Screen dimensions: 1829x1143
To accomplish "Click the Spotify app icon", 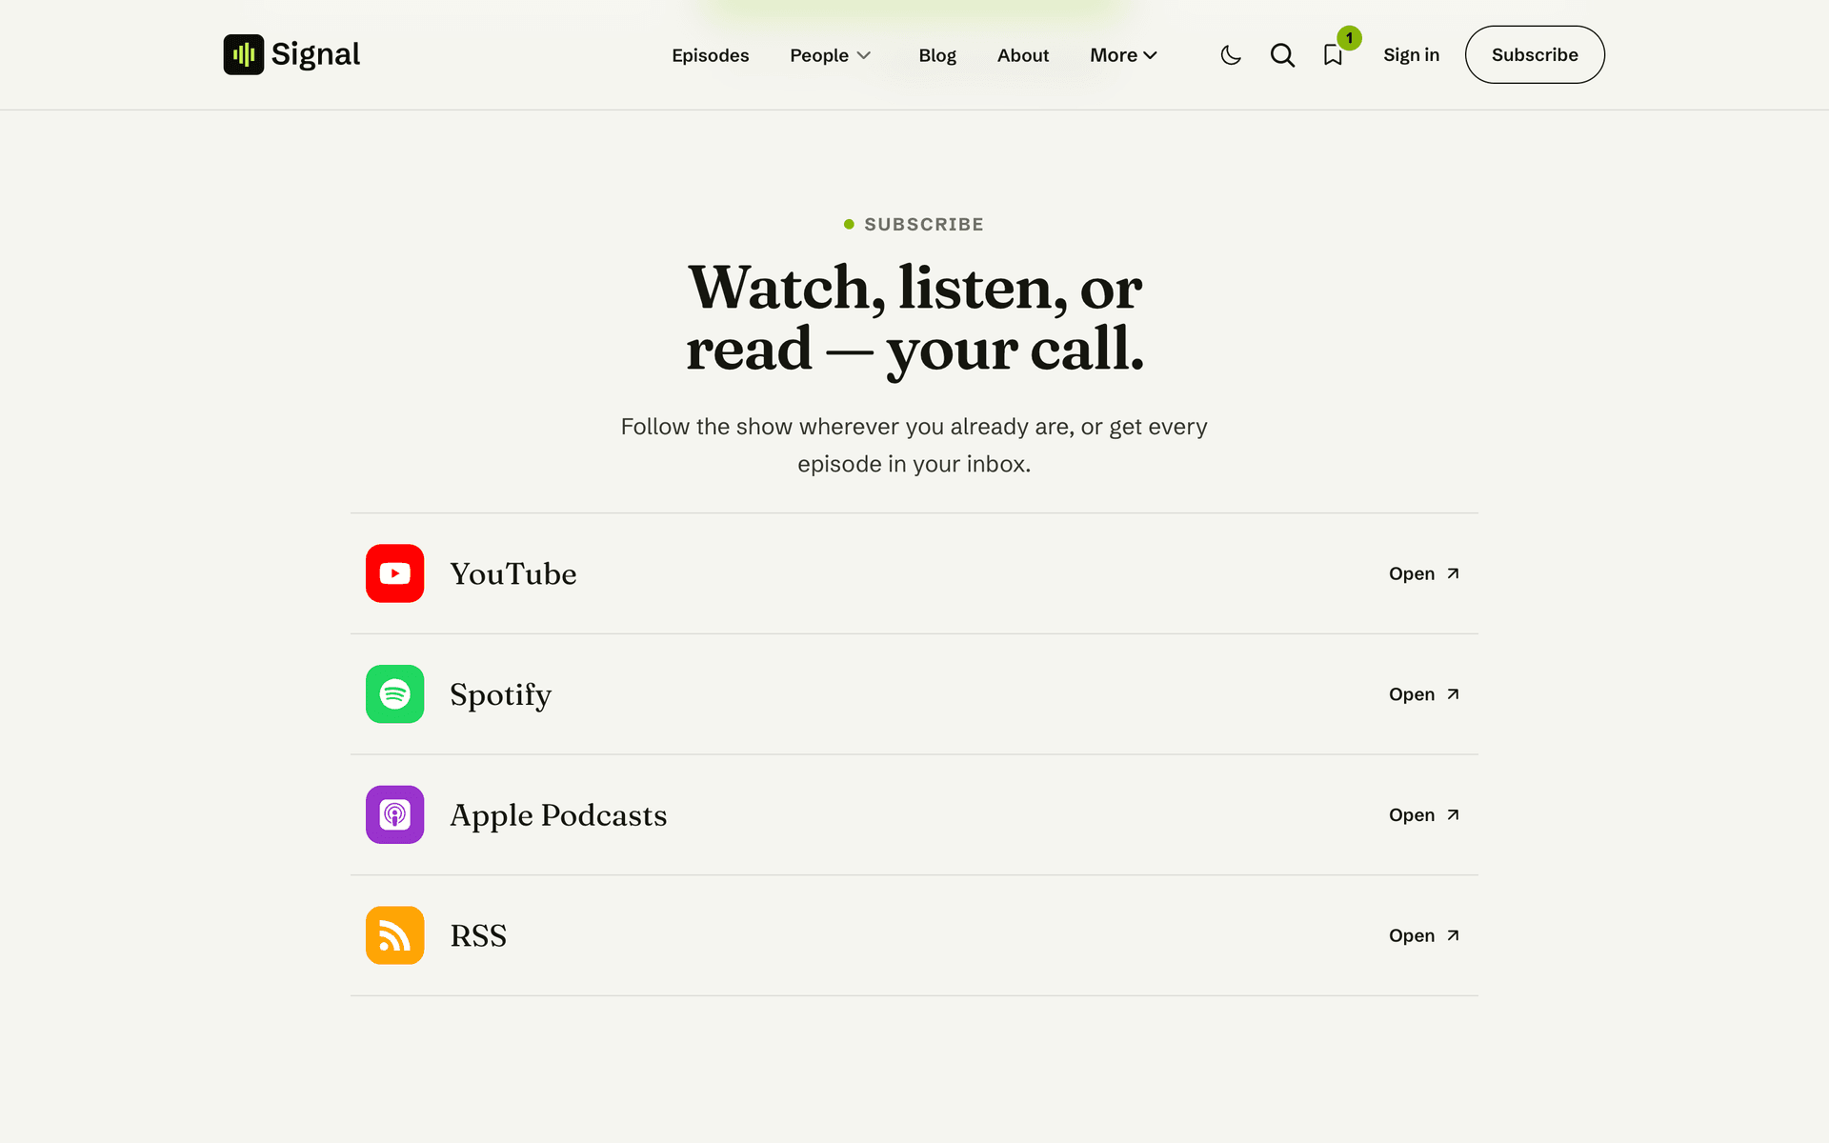I will (x=394, y=694).
